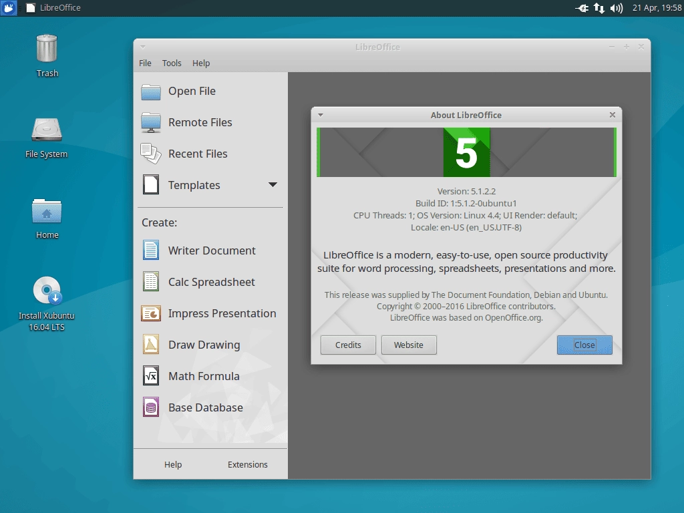Click the Open File folder icon
Image resolution: width=684 pixels, height=513 pixels.
tap(151, 92)
